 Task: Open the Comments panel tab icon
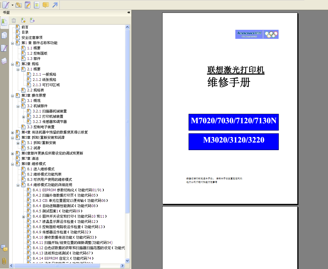click(x=4, y=248)
